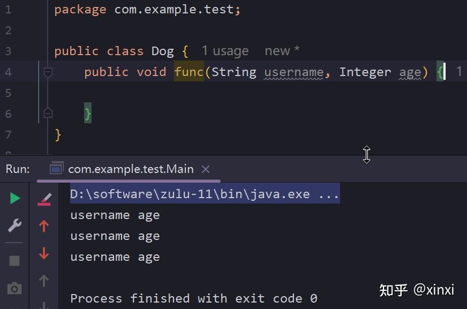This screenshot has width=467, height=309.
Task: Click the username parameter in the func signature
Action: coord(293,72)
